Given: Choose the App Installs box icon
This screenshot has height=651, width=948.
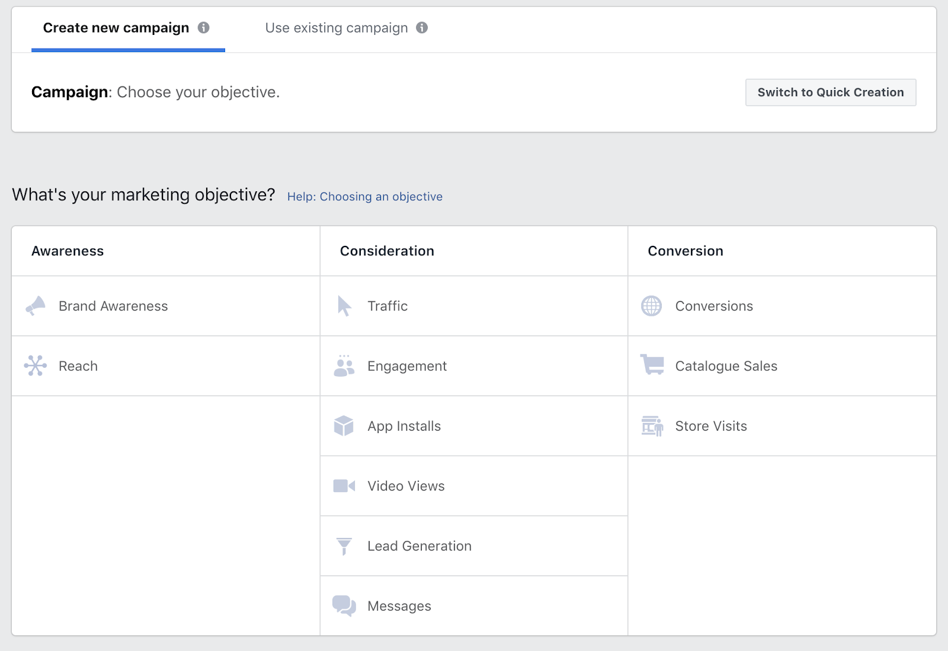Looking at the screenshot, I should tap(344, 426).
